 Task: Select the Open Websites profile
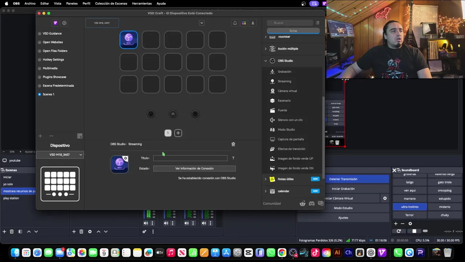pos(53,42)
